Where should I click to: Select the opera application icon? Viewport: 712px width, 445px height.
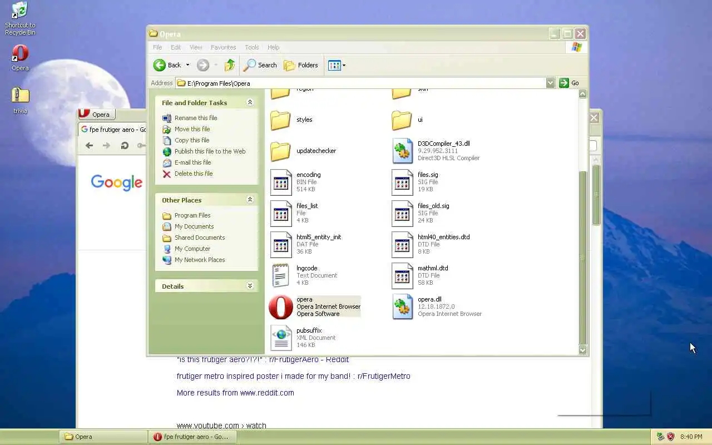pyautogui.click(x=281, y=306)
